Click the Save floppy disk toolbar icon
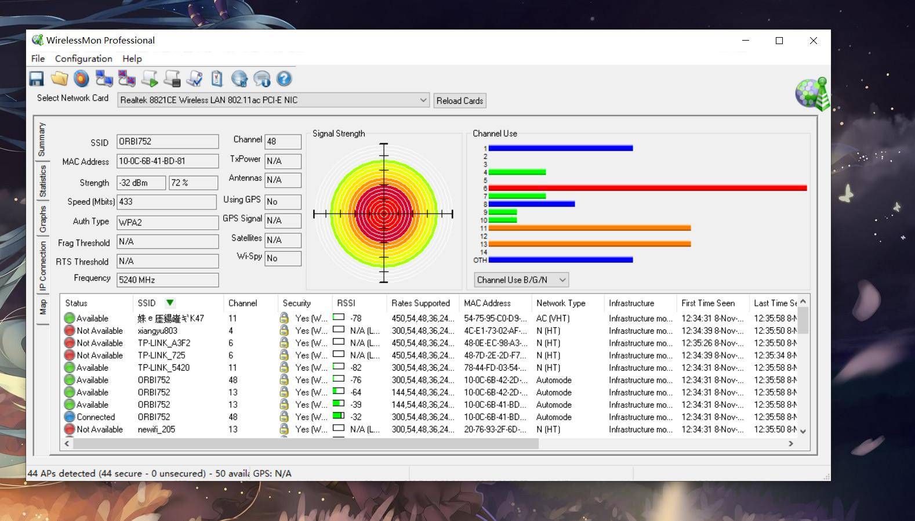 37,79
